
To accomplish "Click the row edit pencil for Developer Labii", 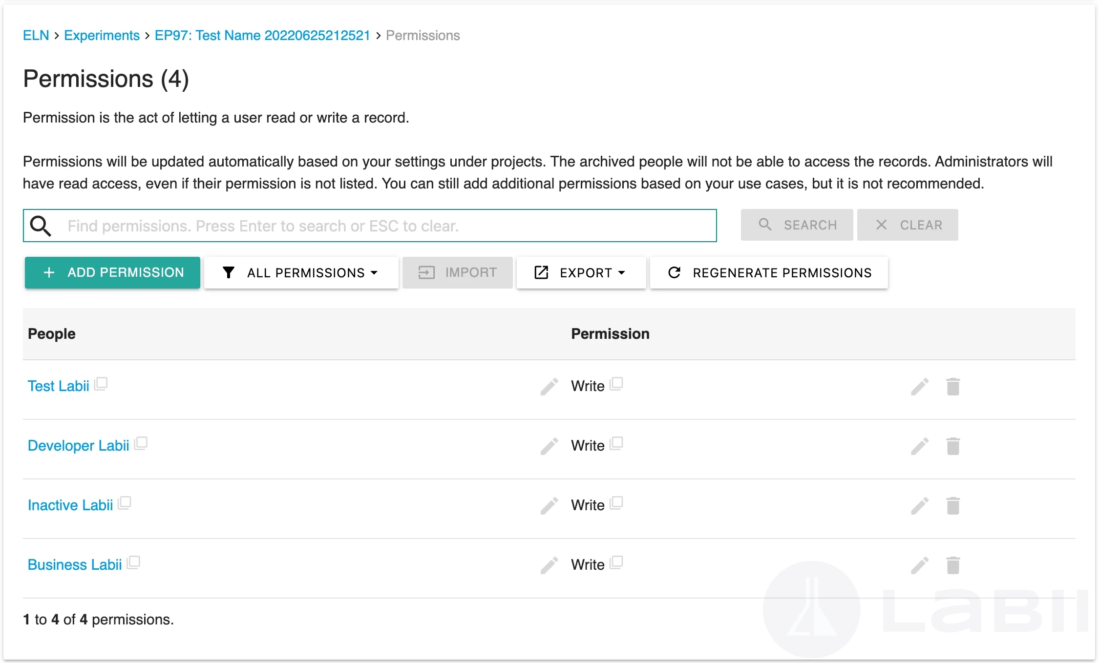I will 919,446.
